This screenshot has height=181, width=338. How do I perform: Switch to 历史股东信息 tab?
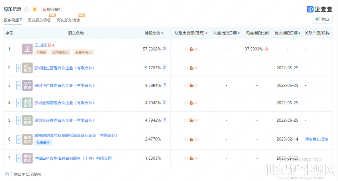click(39, 20)
